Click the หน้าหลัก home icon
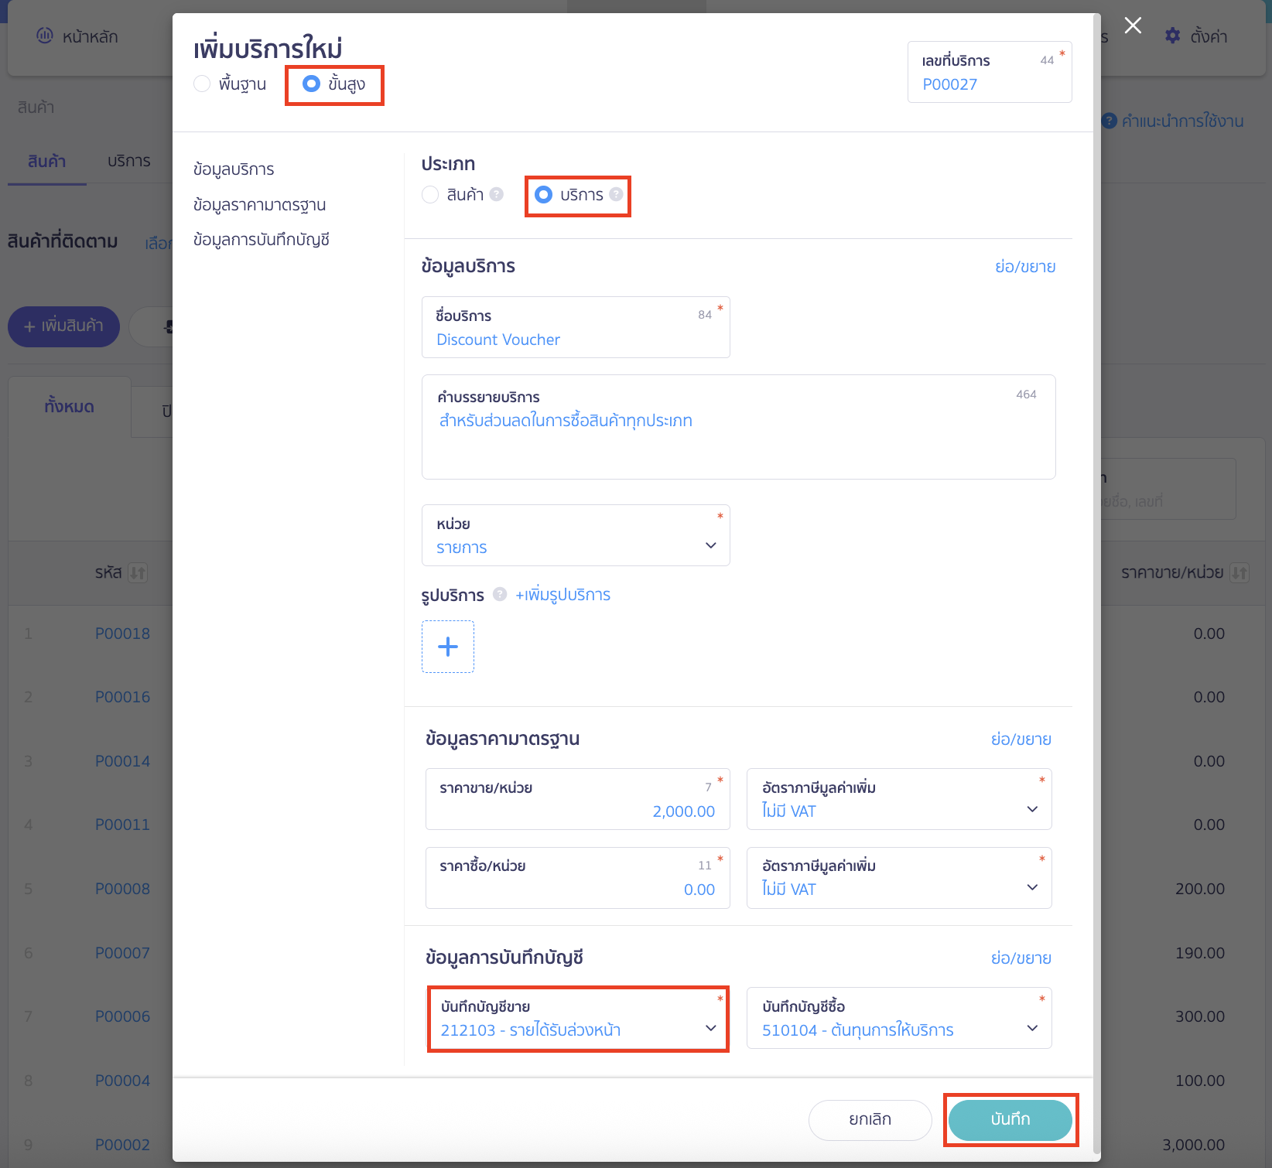The image size is (1272, 1168). tap(44, 36)
